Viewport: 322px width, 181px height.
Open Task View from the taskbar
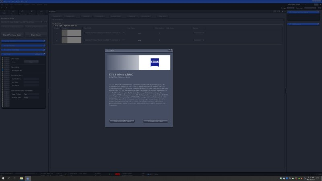click(x=15, y=178)
